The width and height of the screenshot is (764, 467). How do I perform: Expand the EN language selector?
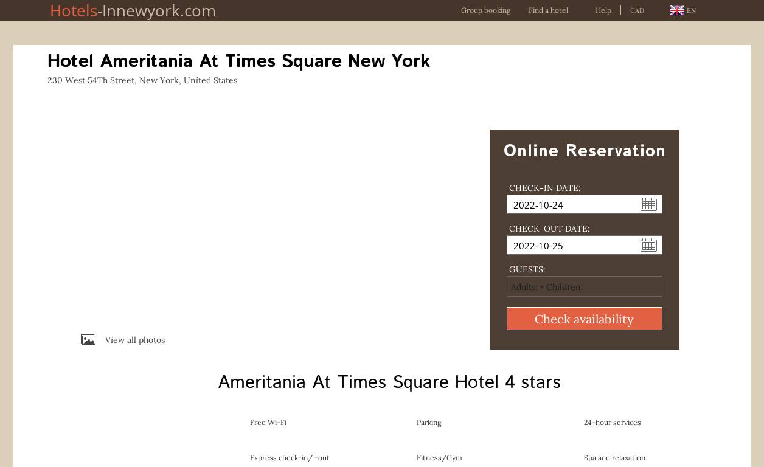pos(691,10)
